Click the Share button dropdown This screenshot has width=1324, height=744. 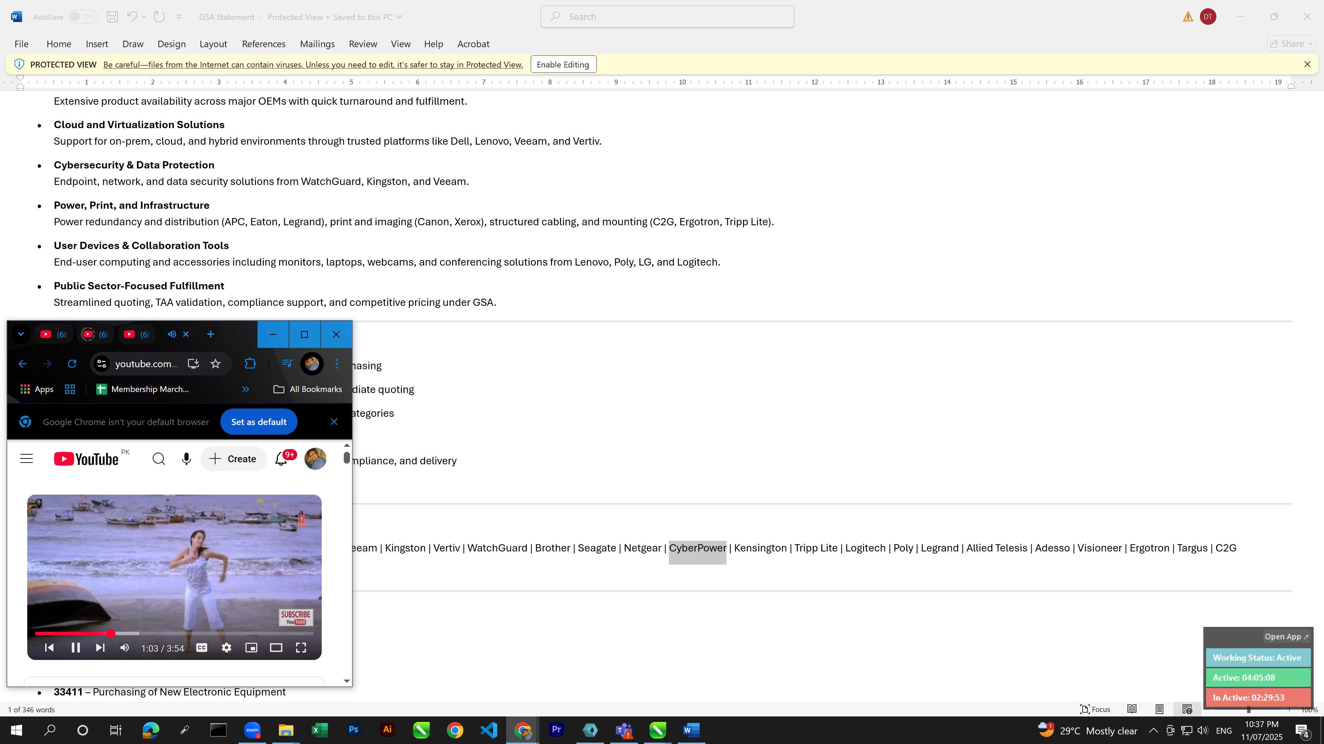coord(1291,44)
